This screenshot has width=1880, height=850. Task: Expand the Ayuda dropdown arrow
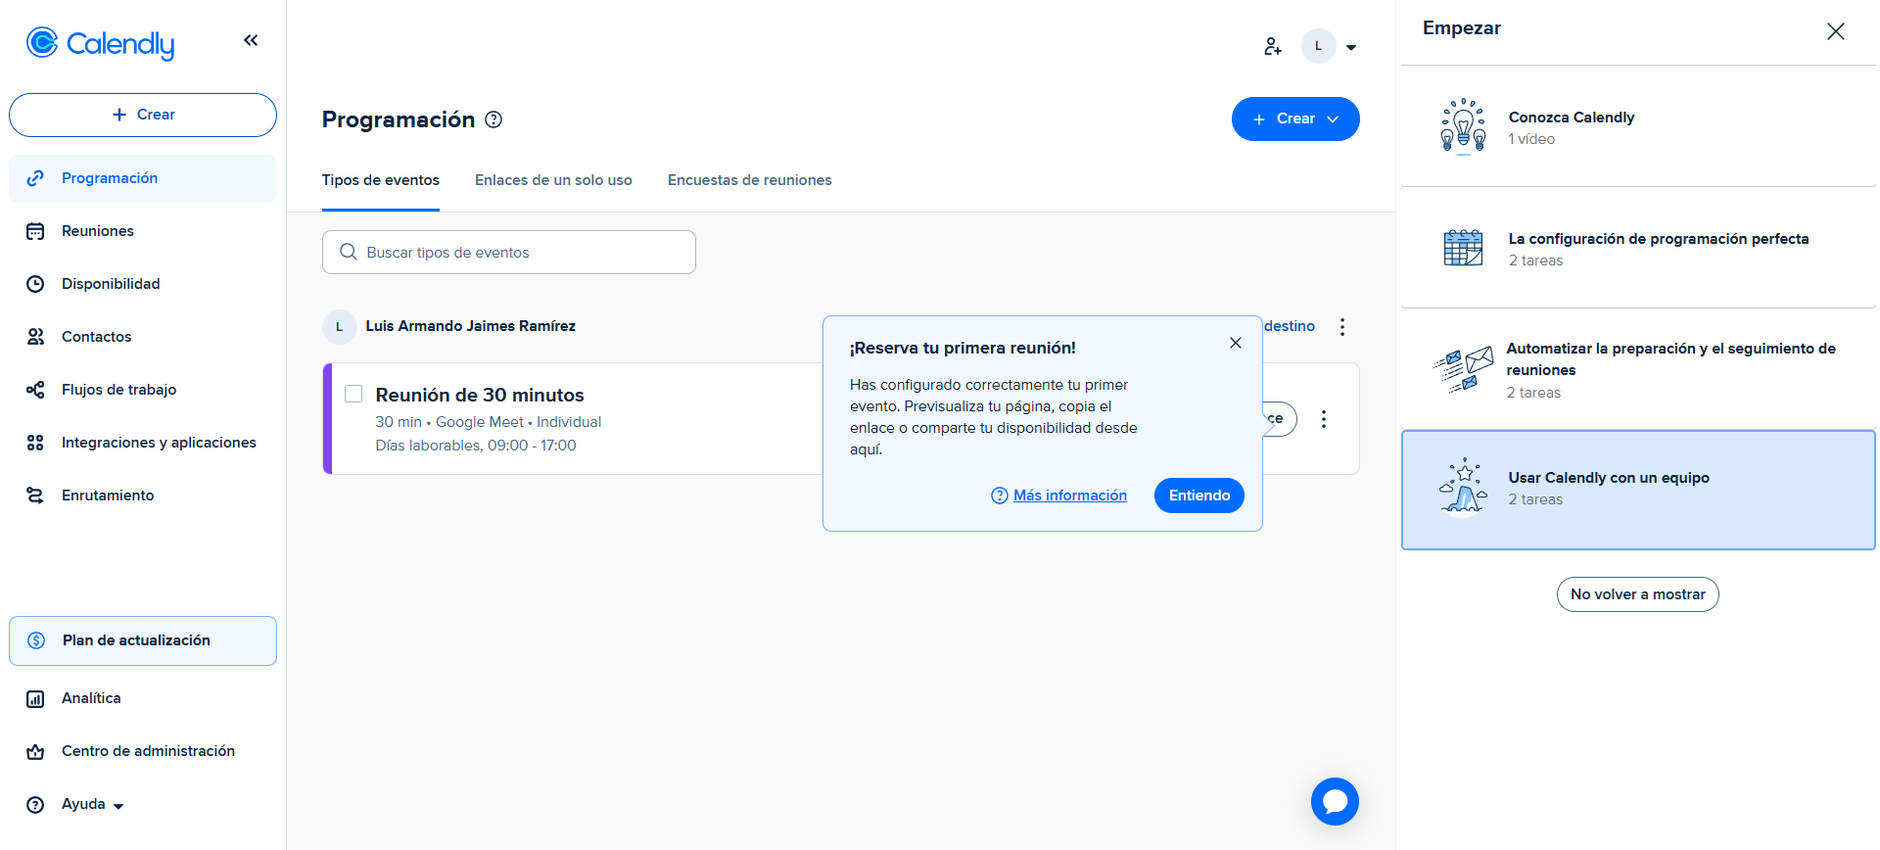pos(118,806)
